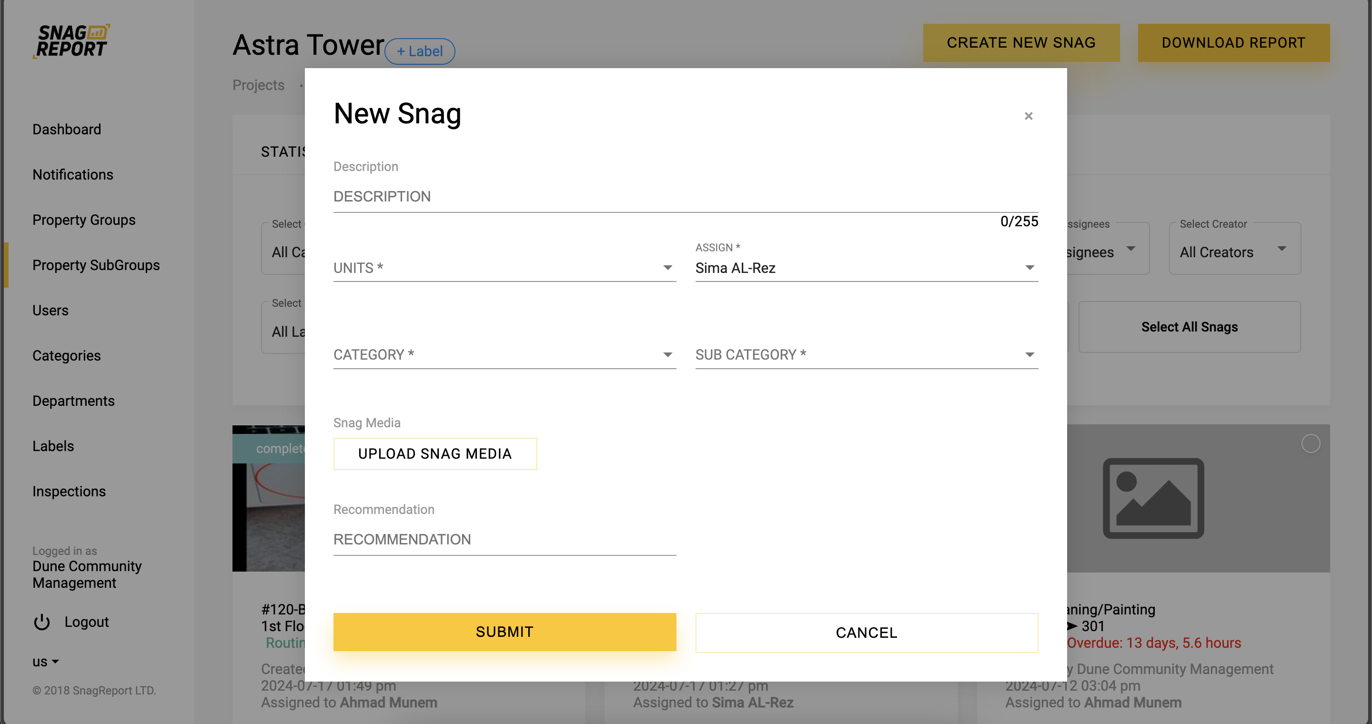Close the New Snag dialog with X
Screen dimensions: 1372x724
[x=1028, y=116]
